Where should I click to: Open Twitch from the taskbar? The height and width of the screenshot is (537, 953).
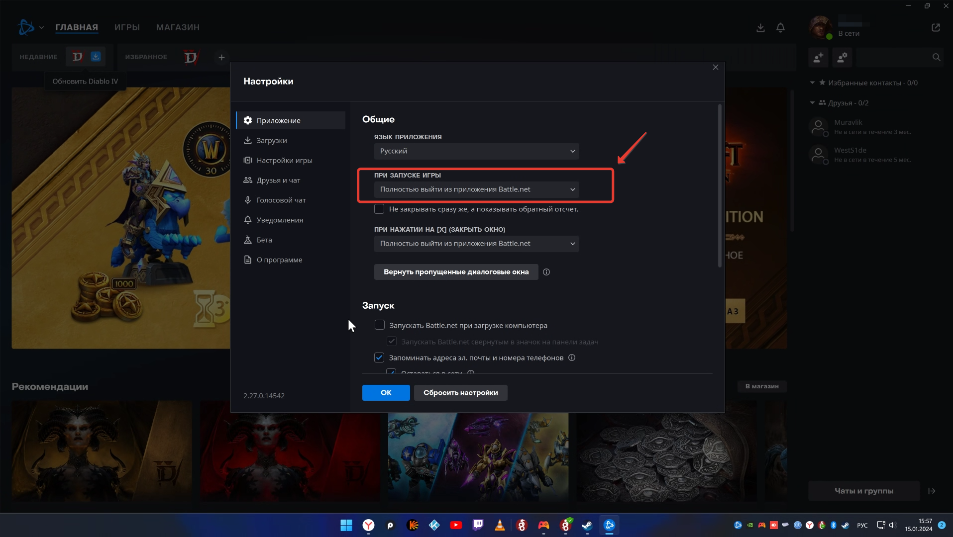click(478, 525)
